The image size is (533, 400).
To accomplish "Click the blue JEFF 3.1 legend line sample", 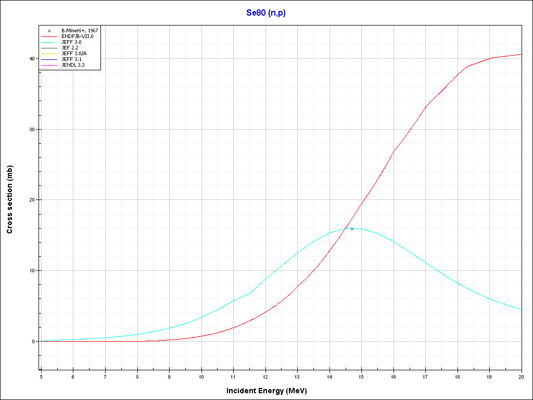I will click(x=49, y=59).
